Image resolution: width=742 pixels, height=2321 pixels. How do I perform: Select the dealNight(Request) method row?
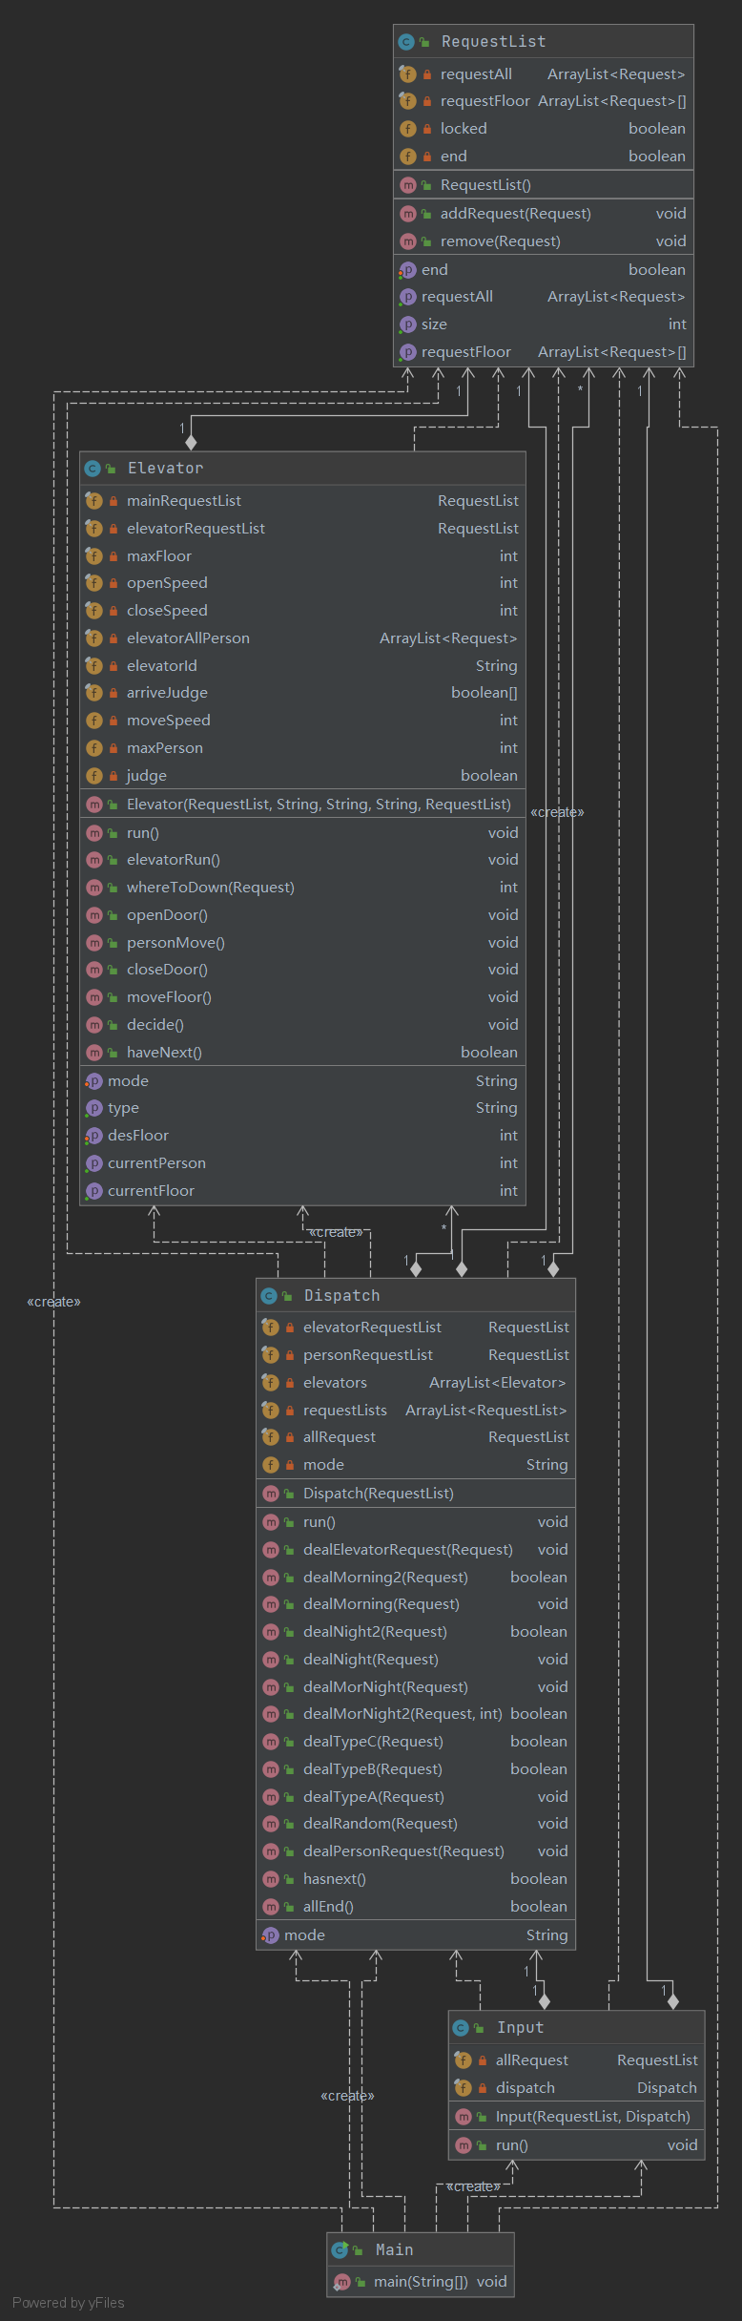click(416, 1660)
